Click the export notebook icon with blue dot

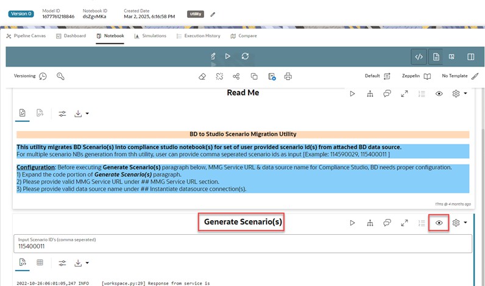(272, 76)
